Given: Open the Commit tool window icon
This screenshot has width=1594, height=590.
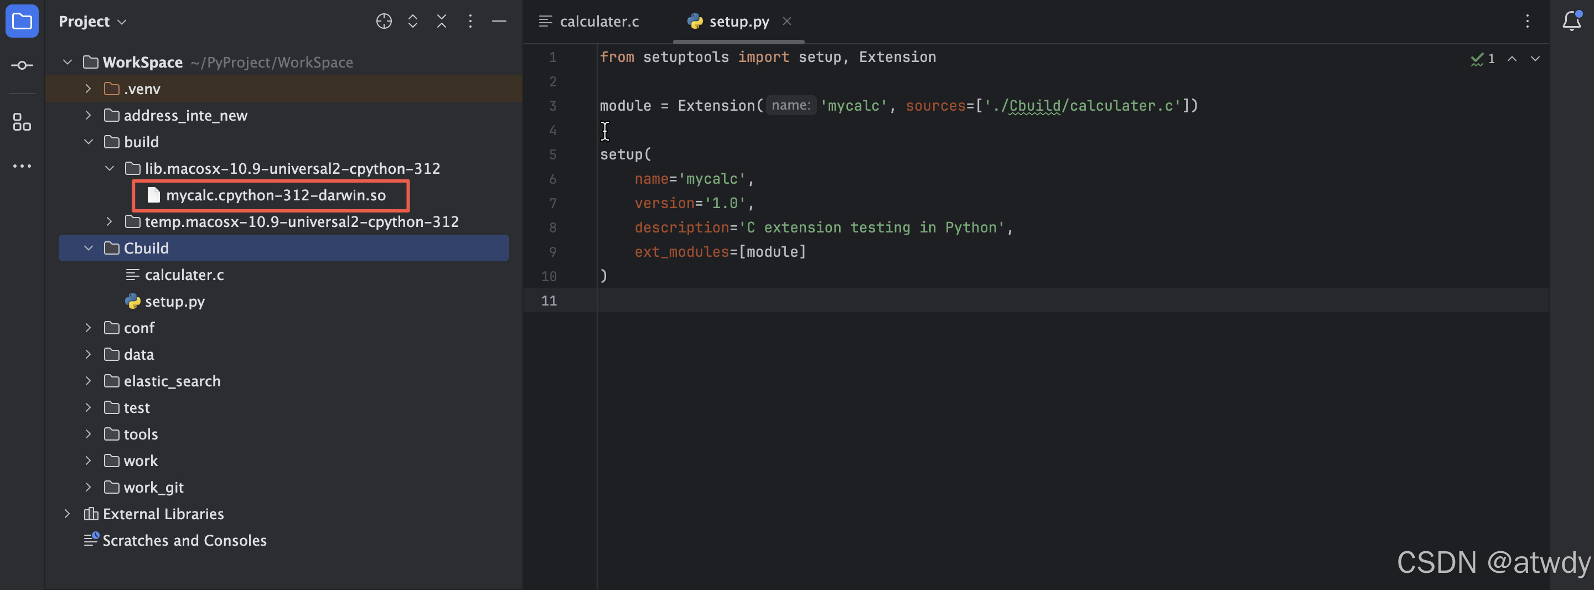Looking at the screenshot, I should pyautogui.click(x=22, y=65).
